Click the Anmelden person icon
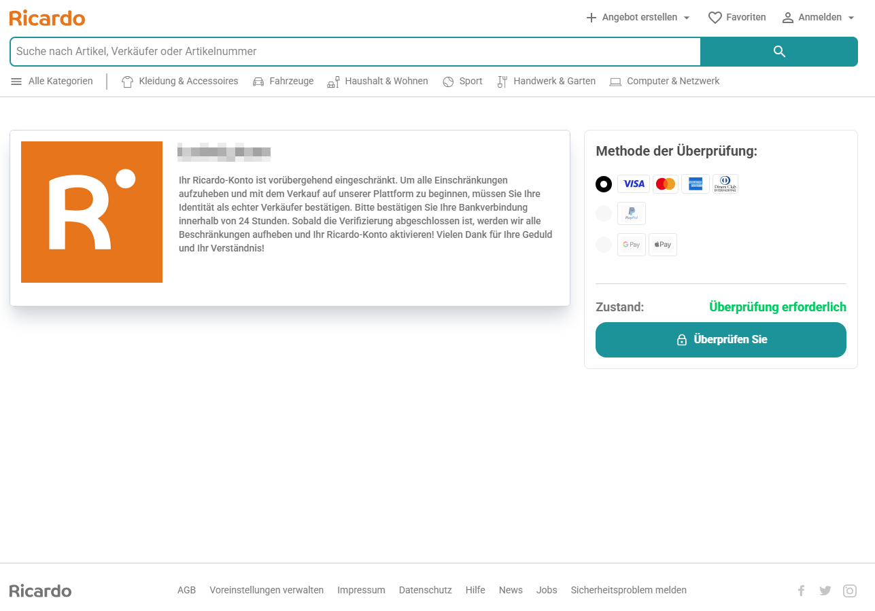 click(787, 18)
